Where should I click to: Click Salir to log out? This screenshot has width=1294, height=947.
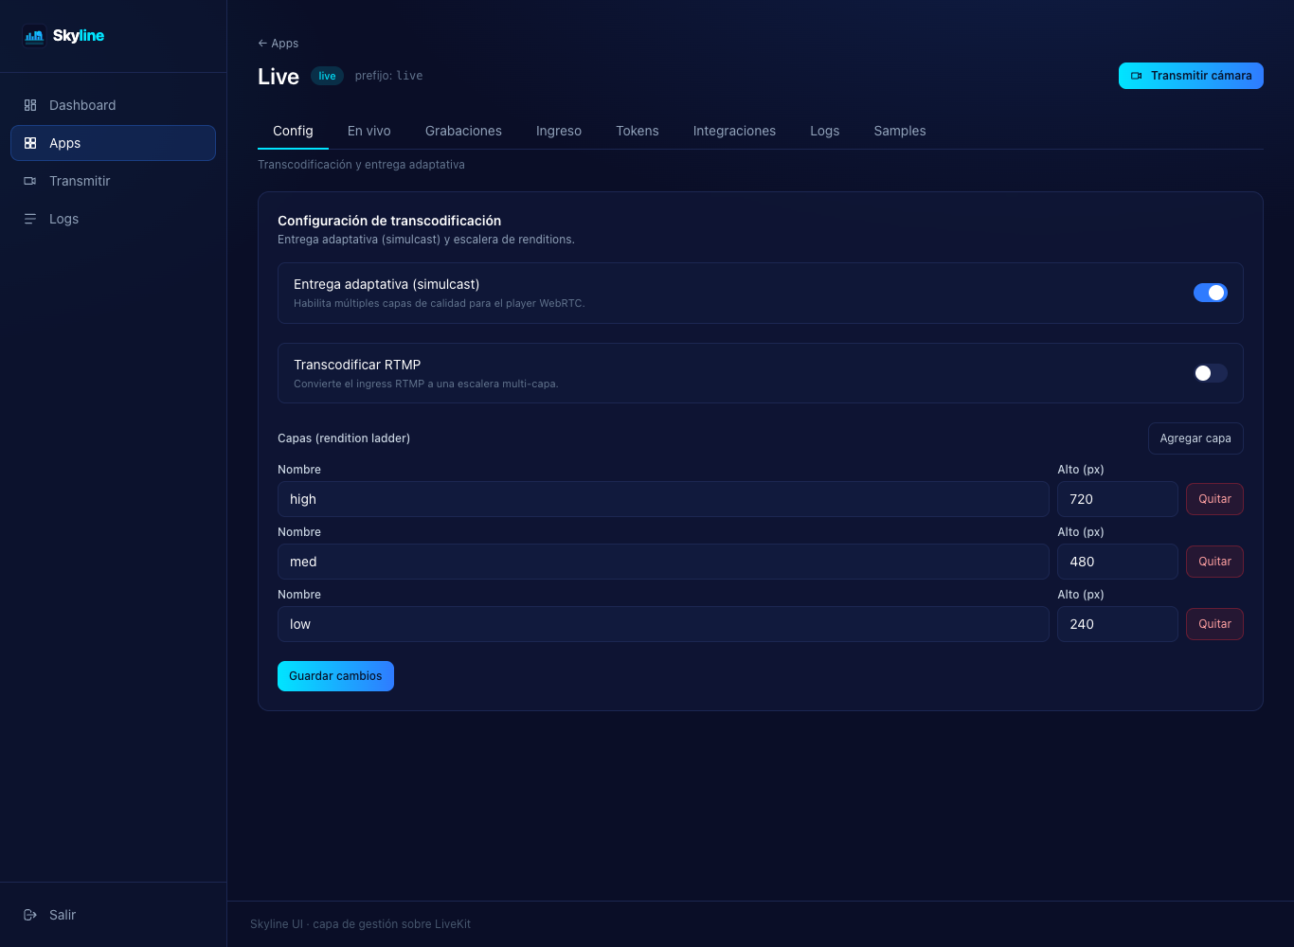click(x=113, y=915)
